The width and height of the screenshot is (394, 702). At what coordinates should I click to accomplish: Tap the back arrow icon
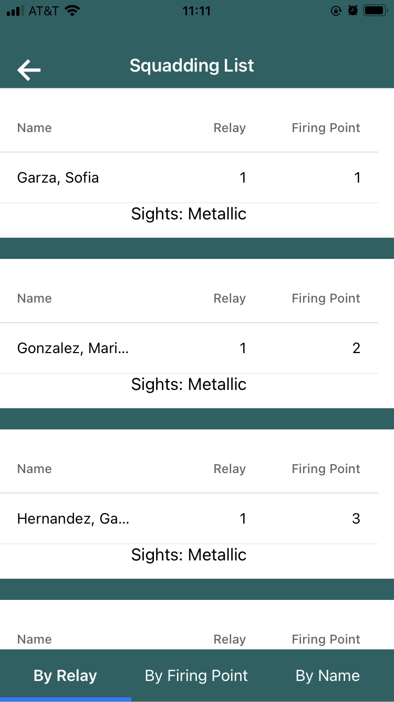[x=29, y=70]
